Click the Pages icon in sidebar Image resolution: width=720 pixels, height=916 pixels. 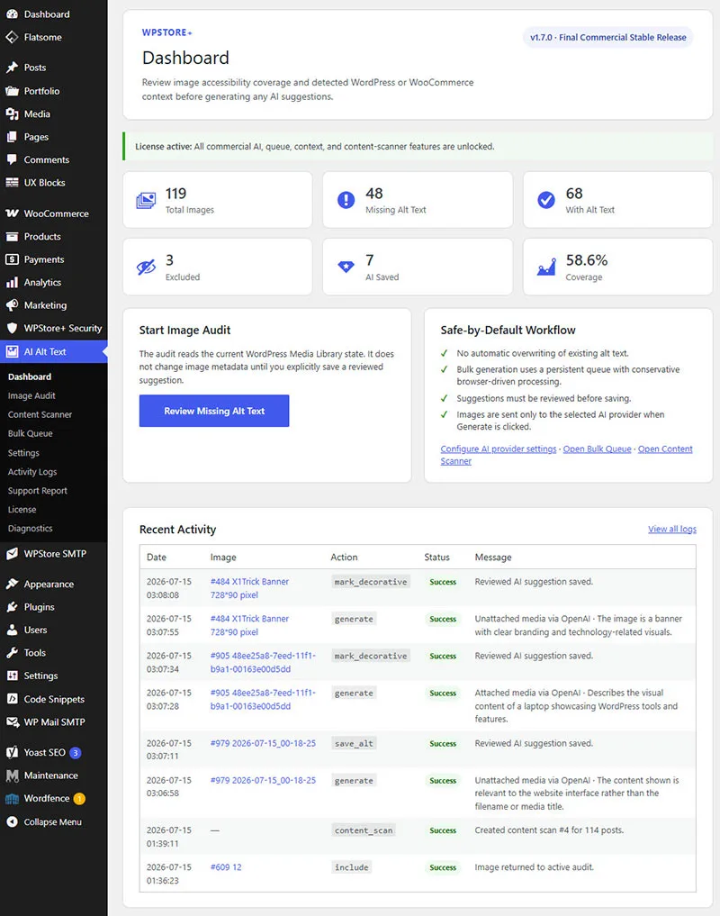pyautogui.click(x=12, y=137)
